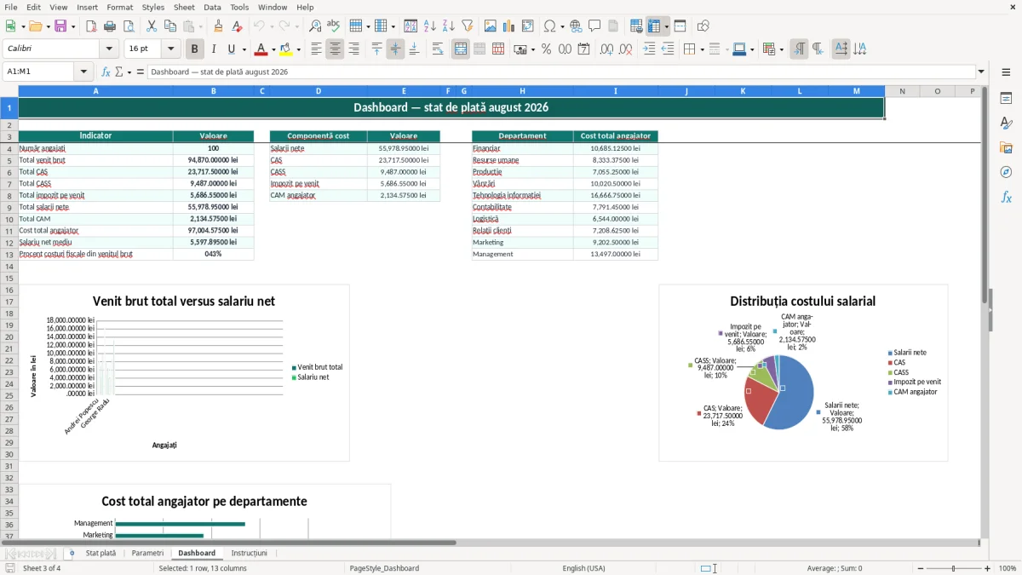Cut selection with scissors icon
This screenshot has width=1022, height=575.
[152, 26]
